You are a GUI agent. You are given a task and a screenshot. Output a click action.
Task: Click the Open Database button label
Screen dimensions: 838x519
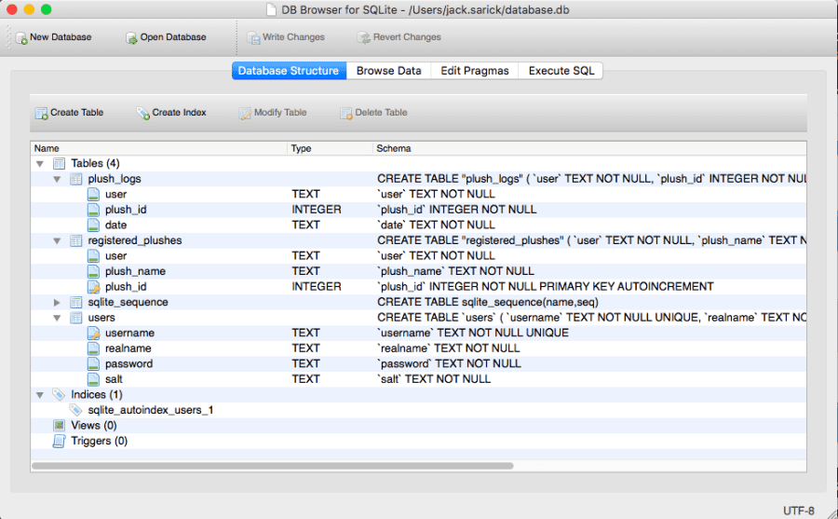[x=173, y=37]
